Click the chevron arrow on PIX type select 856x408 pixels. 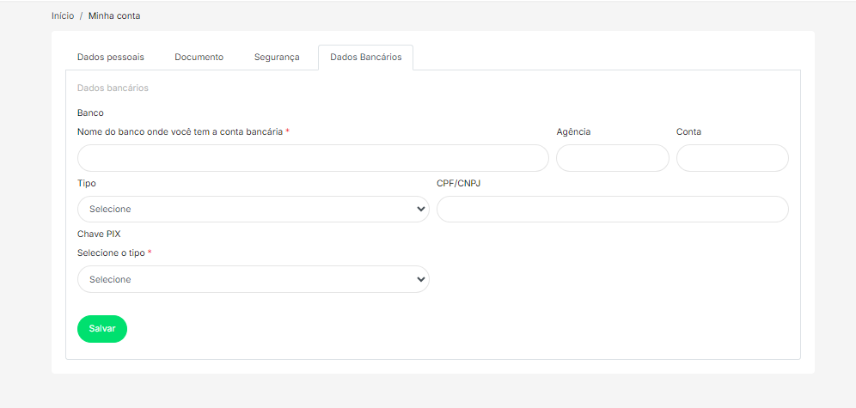click(420, 279)
